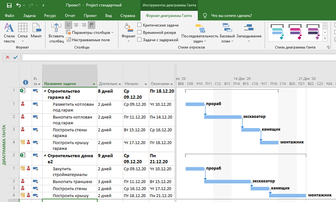Image resolution: width=336 pixels, height=202 pixels.
Task: Cancel entry with the red X
Action: [8, 57]
